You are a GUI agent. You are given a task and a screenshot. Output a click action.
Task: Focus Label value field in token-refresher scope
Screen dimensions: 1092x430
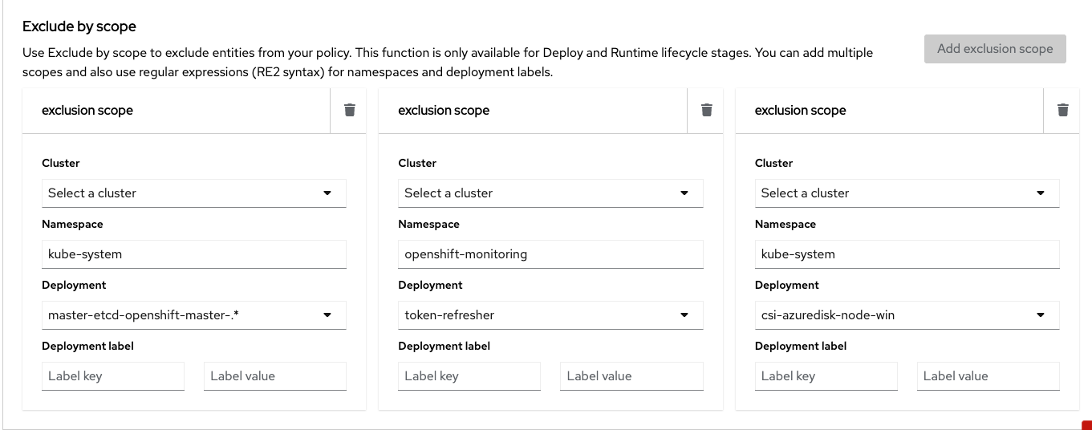pos(631,376)
